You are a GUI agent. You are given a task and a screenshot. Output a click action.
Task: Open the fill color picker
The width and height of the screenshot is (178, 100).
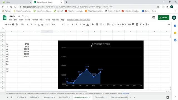click(93, 24)
